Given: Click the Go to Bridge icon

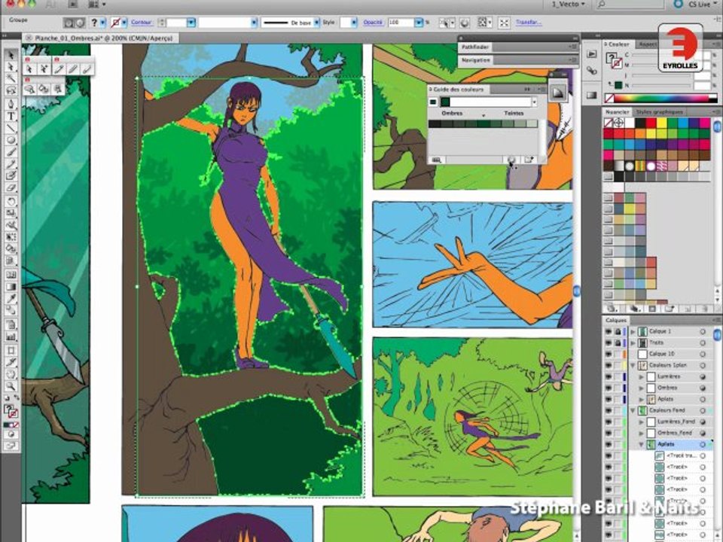Looking at the screenshot, I should 73,5.
